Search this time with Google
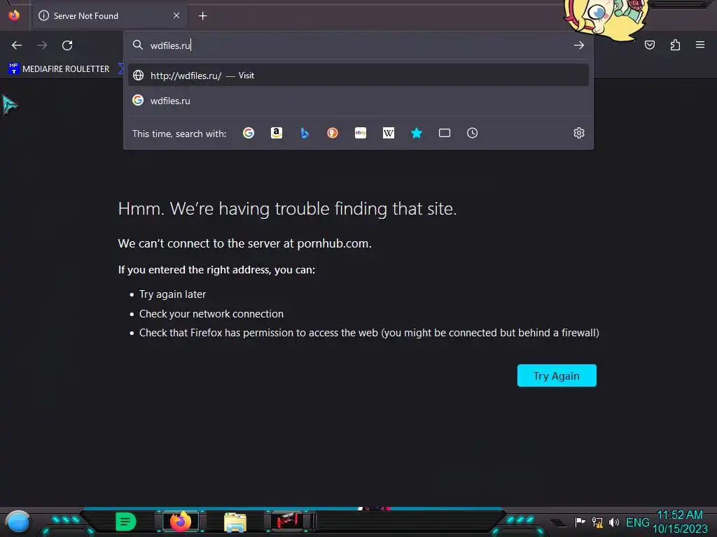 click(249, 133)
